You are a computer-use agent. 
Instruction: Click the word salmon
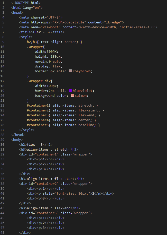[81, 95]
